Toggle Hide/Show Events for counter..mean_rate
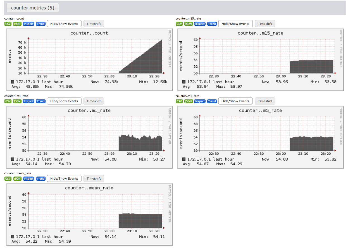The height and width of the screenshot is (248, 348). tap(64, 178)
